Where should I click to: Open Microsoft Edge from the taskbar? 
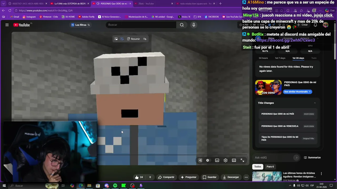[x=81, y=186]
